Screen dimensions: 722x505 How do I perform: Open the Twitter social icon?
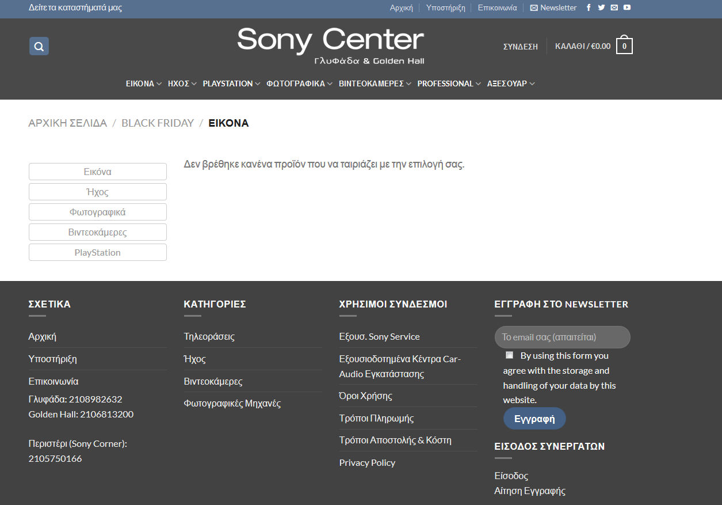601,7
